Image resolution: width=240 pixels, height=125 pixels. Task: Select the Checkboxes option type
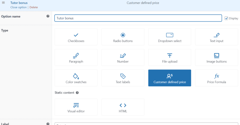pos(76,37)
